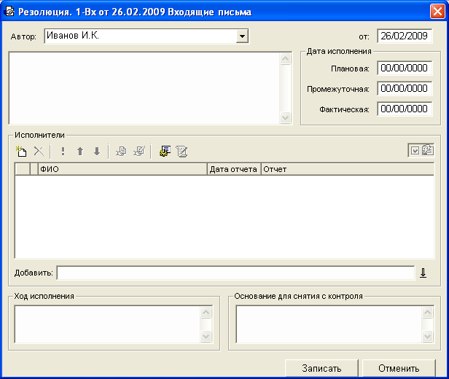Click the greyed-out documents icon in executors toolbar
Screen dimensions: 449x379
click(x=121, y=151)
